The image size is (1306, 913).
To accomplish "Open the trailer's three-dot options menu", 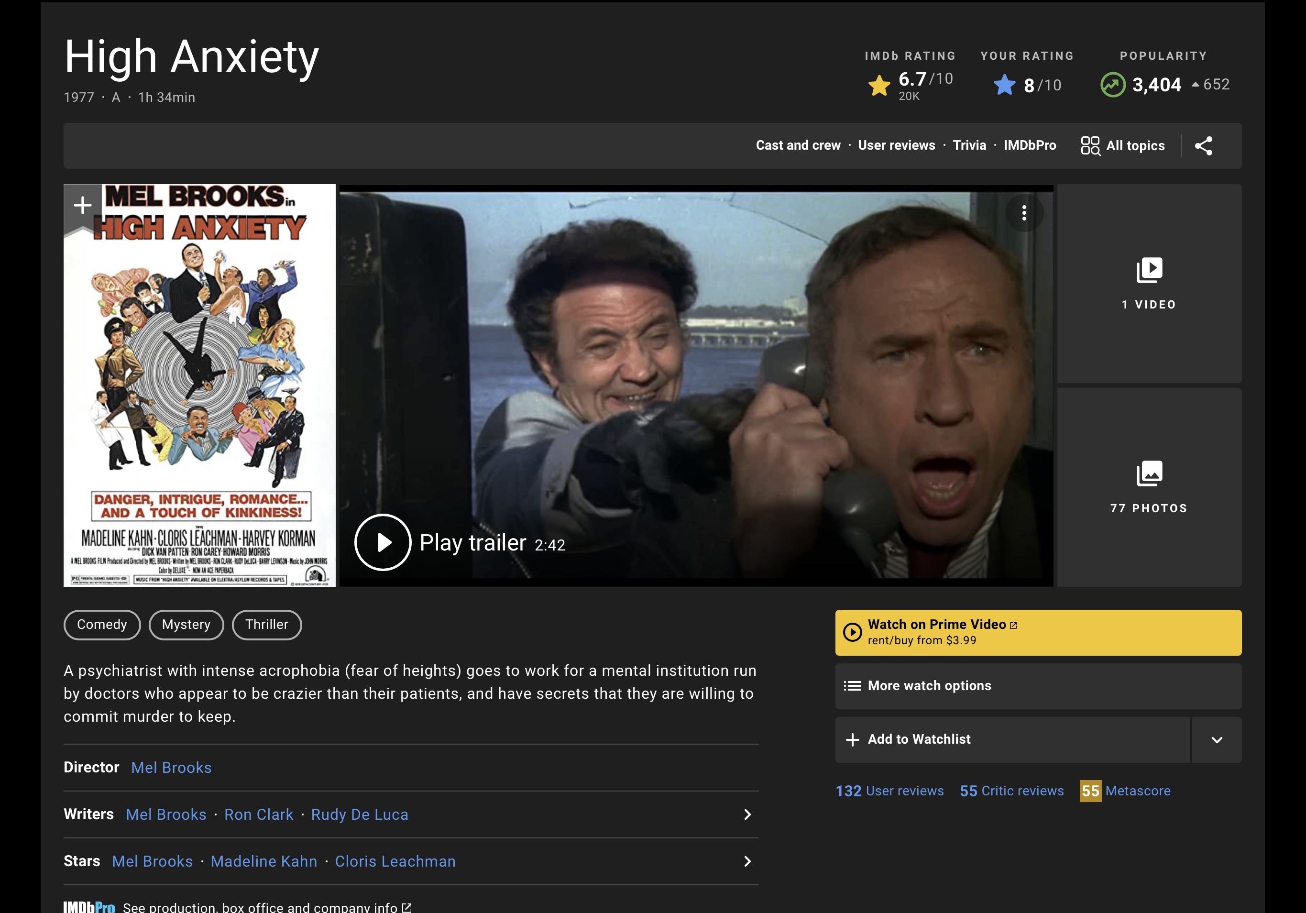I will pyautogui.click(x=1024, y=213).
